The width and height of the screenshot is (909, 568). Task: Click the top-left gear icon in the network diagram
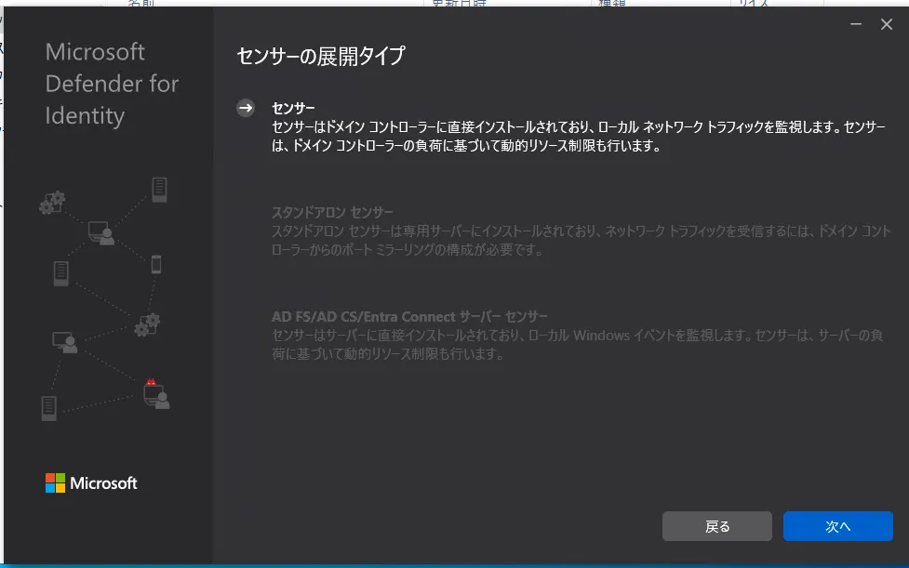(53, 201)
